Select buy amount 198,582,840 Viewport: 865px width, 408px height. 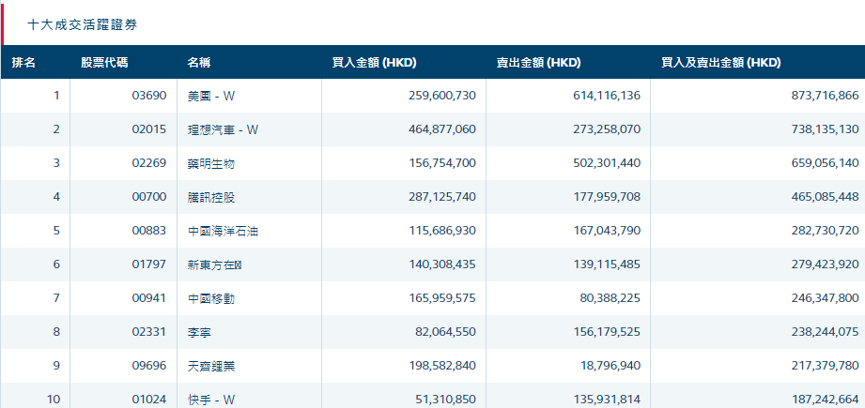[442, 366]
